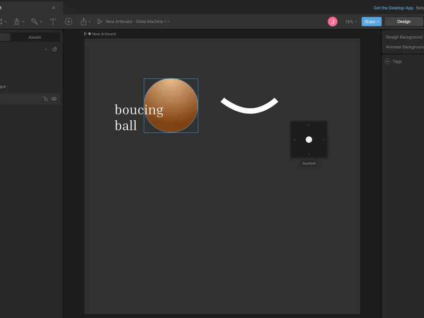Open the artboard tool dropdown arrow
Viewport: 424px width, 318px height.
coord(5,22)
